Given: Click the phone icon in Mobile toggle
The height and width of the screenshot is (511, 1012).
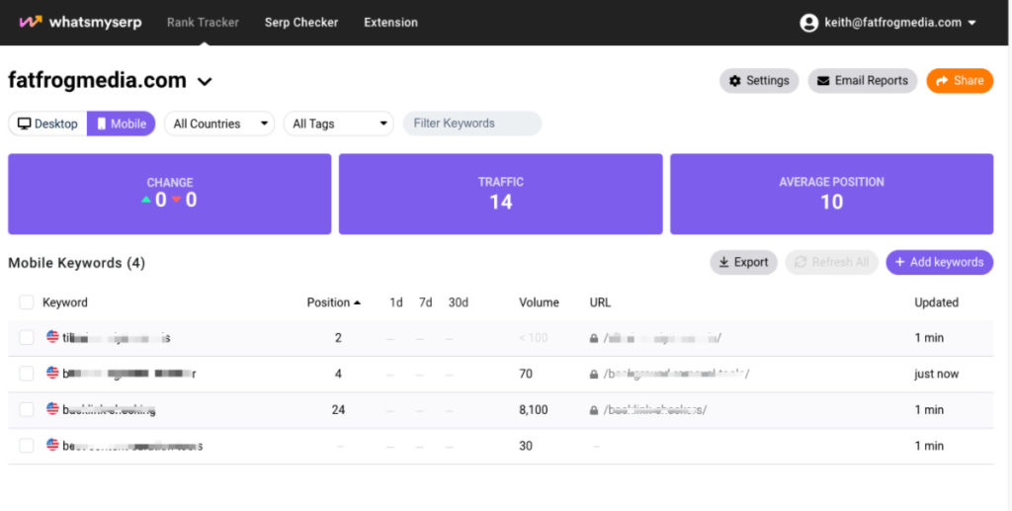Looking at the screenshot, I should [x=102, y=124].
